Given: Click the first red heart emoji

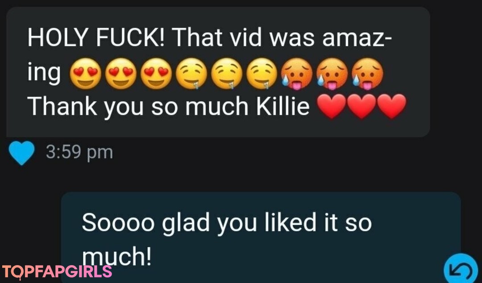Looking at the screenshot, I should pos(331,106).
